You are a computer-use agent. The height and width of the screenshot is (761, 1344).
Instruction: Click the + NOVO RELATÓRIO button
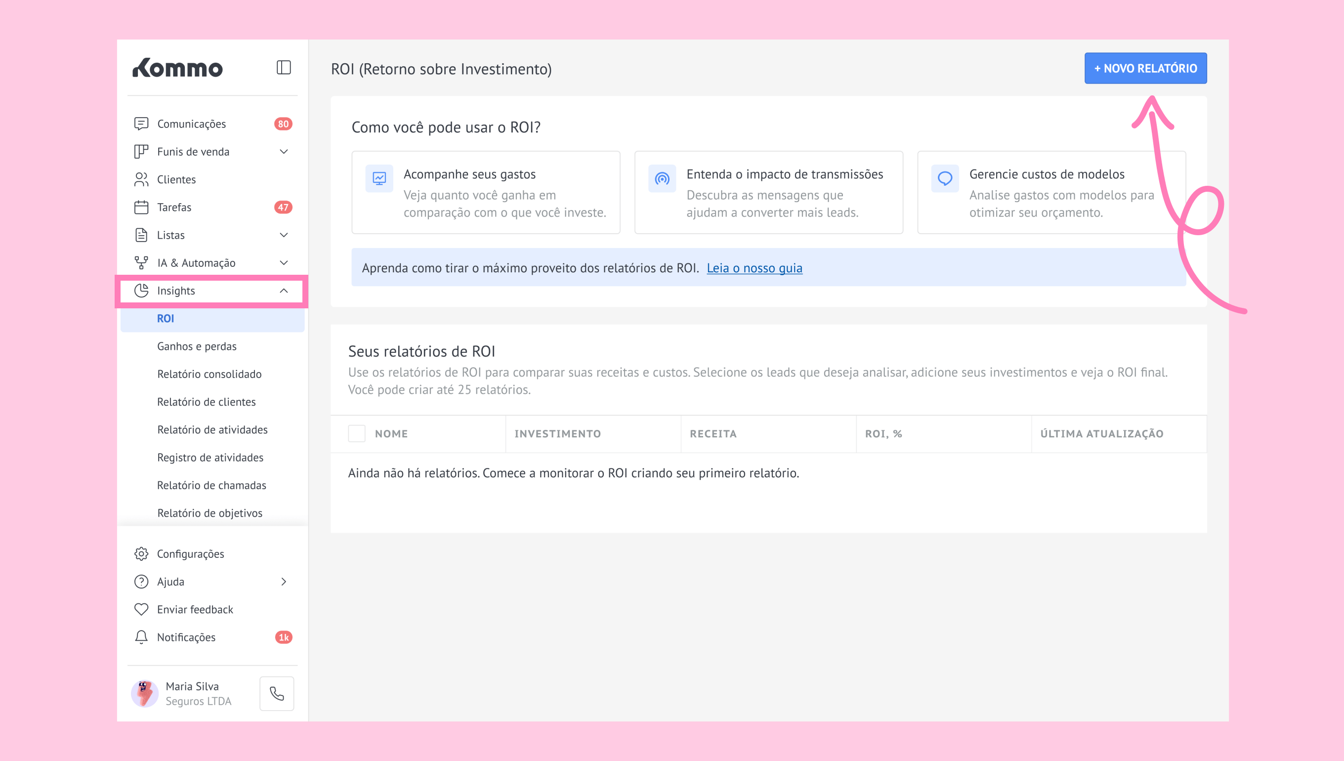[1145, 68]
